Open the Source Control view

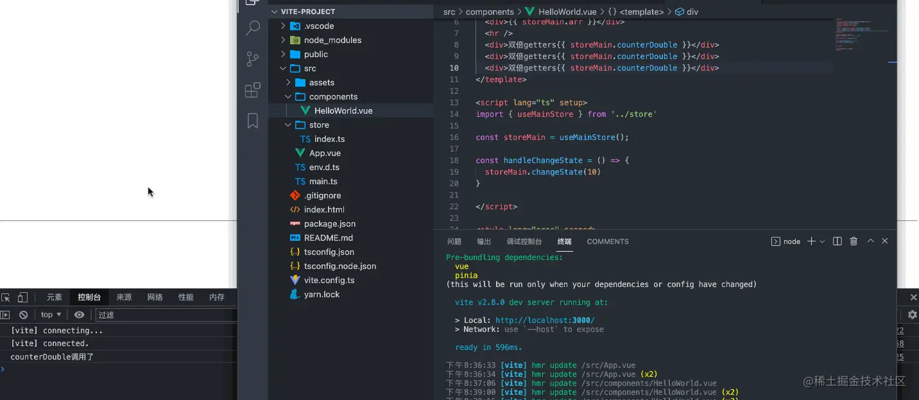pyautogui.click(x=253, y=59)
